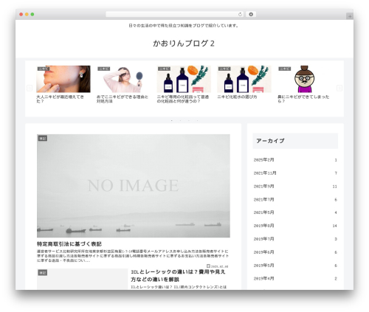Image resolution: width=369 pixels, height=312 pixels.
Task: Open article 鼻にニキビができてしまったら？
Action: click(x=303, y=99)
